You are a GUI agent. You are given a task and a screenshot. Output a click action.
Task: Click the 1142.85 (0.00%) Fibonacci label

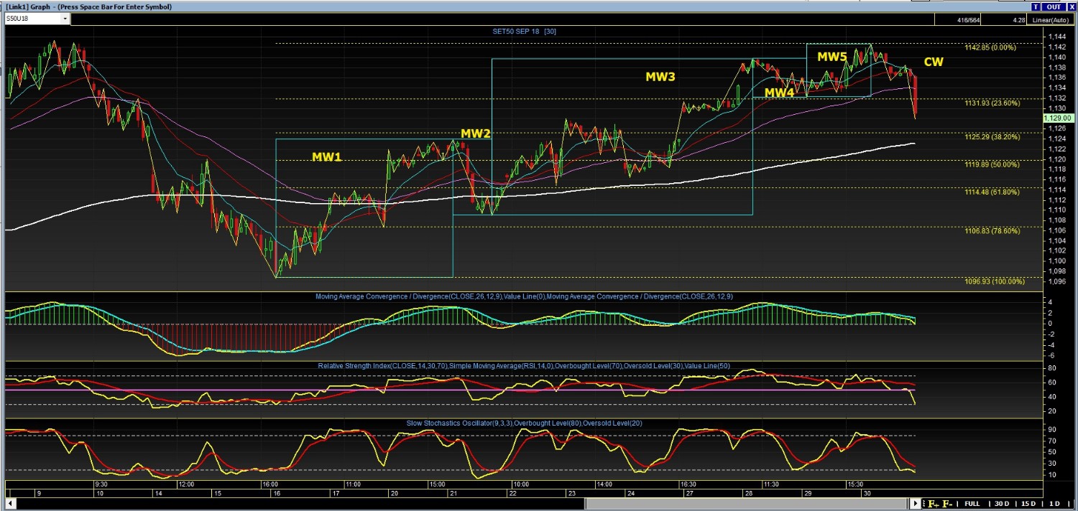(990, 47)
